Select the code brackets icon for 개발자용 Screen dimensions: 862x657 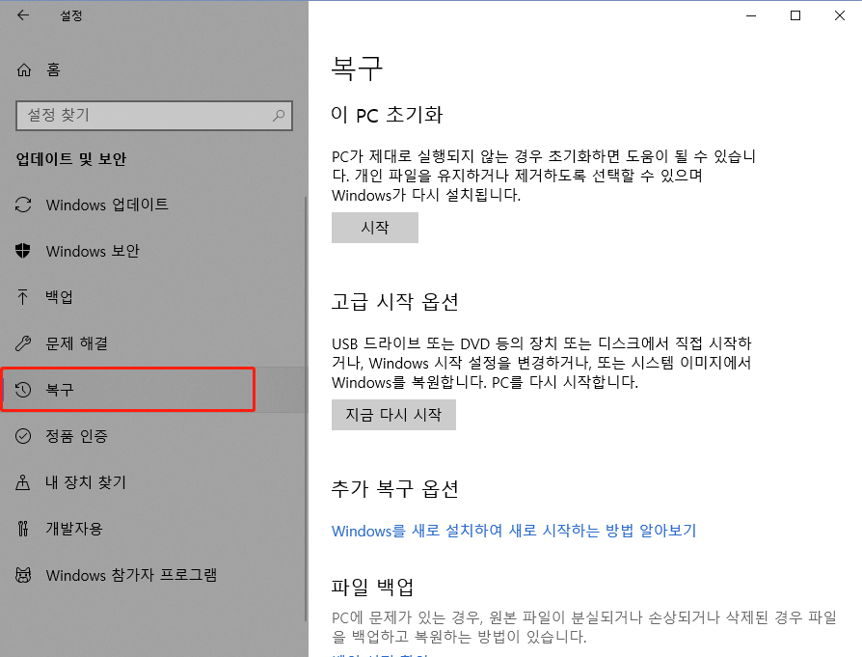23,529
